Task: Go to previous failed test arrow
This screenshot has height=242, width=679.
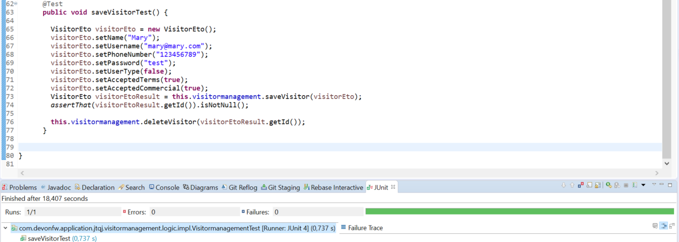Action: (572, 185)
